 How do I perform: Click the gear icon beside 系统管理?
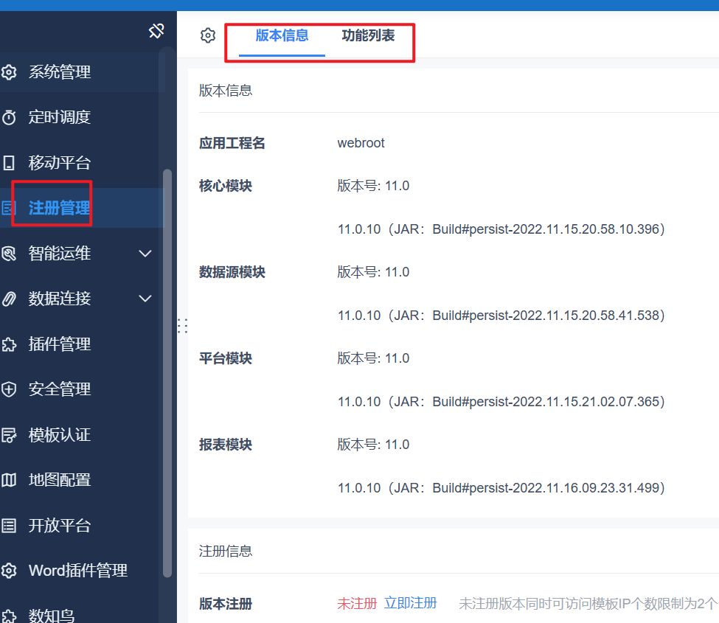pyautogui.click(x=9, y=72)
